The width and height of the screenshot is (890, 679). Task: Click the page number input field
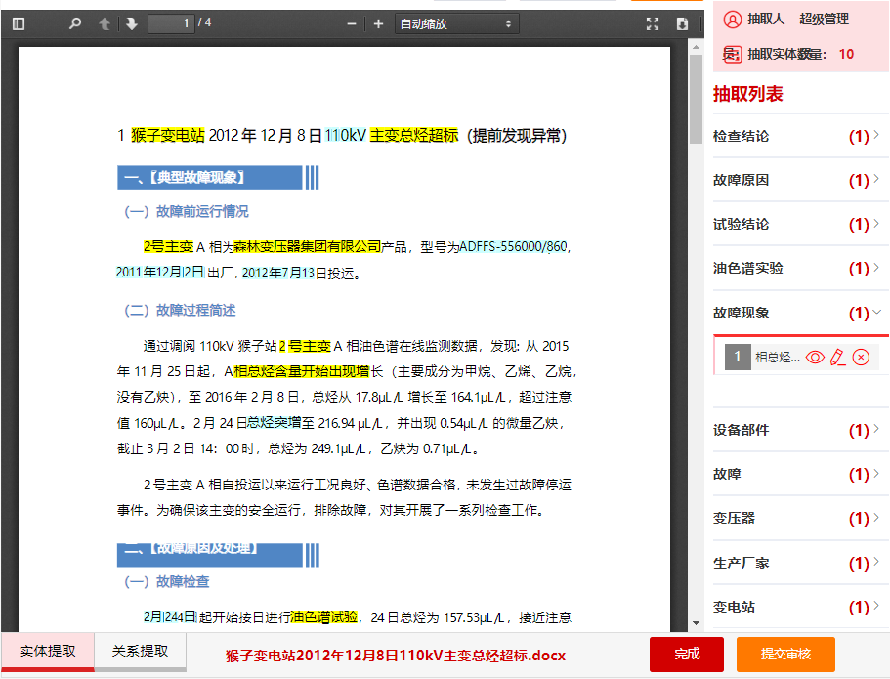point(171,22)
